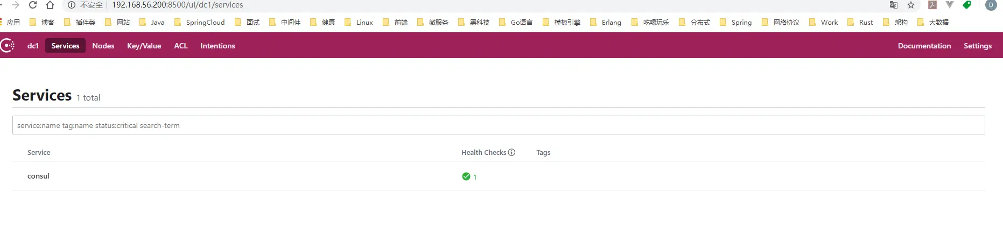1003x228 pixels.
Task: Open the SpringCloud bookmark folder
Action: click(199, 22)
